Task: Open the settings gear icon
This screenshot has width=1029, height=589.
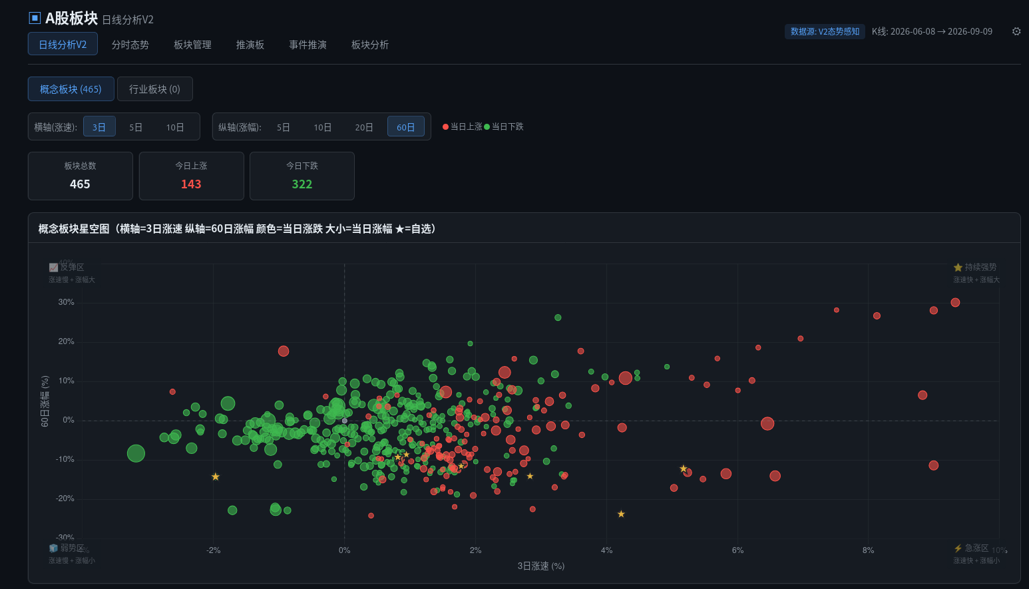Action: pyautogui.click(x=1016, y=31)
